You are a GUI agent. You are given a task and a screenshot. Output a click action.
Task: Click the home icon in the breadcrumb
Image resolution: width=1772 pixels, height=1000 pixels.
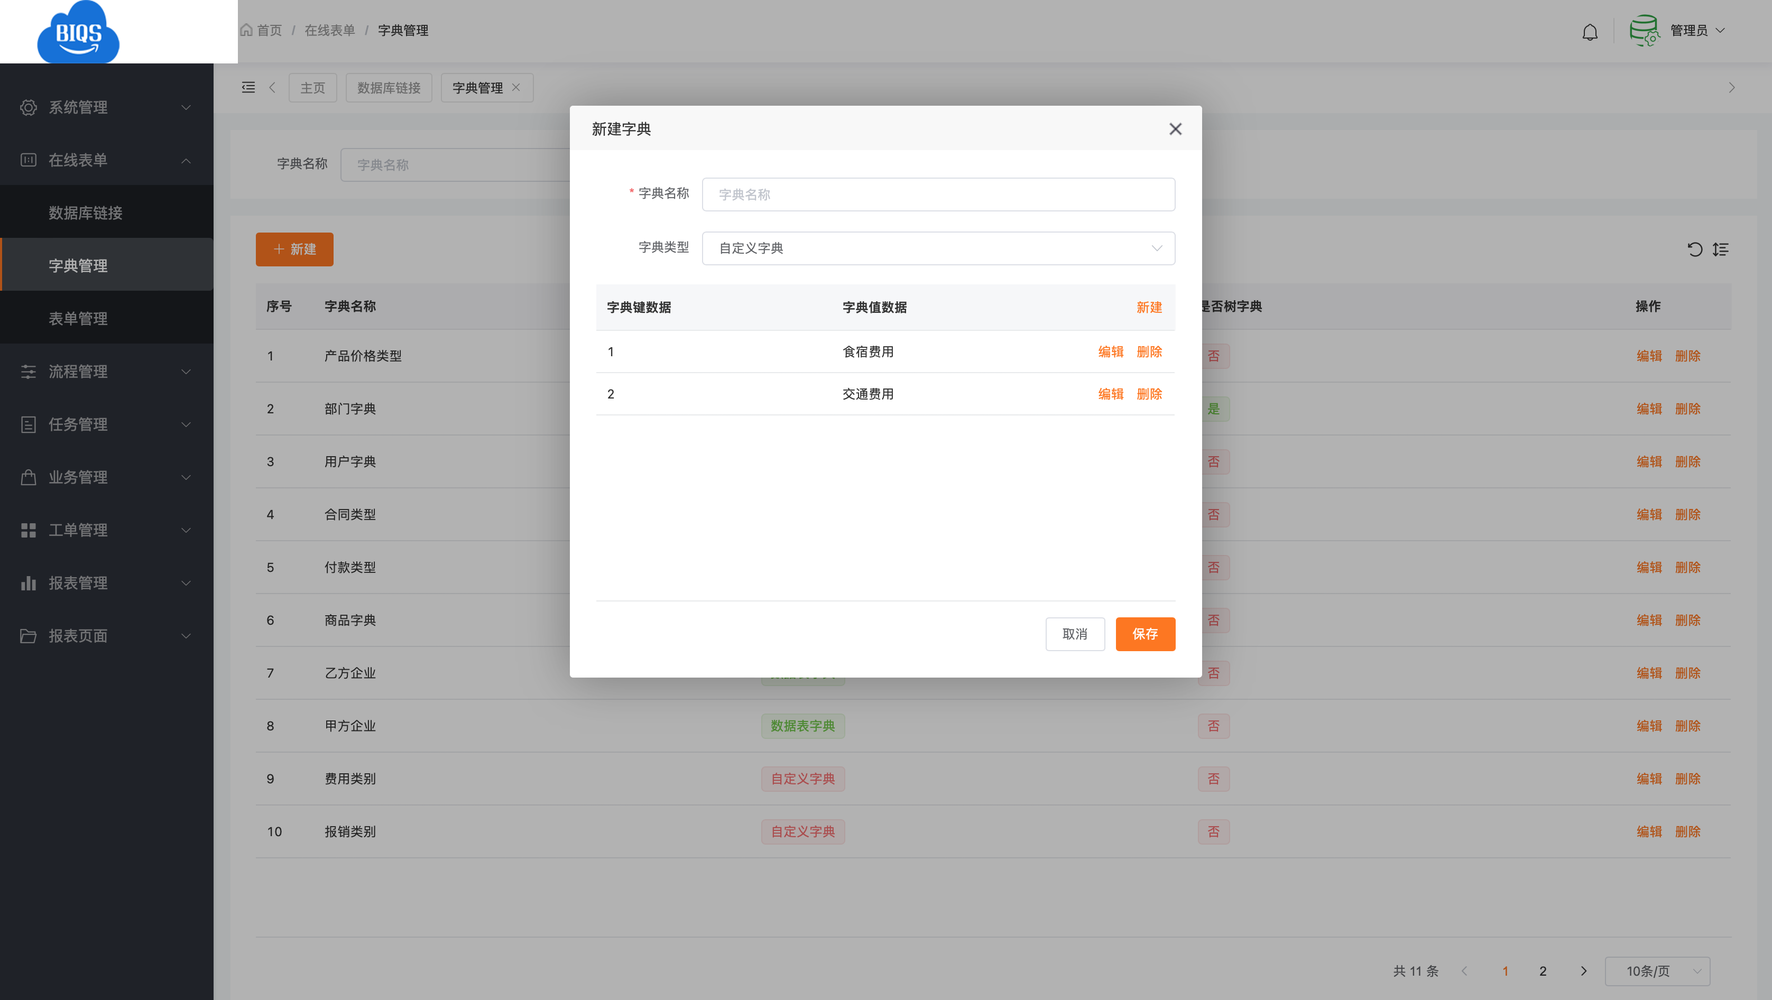(246, 30)
